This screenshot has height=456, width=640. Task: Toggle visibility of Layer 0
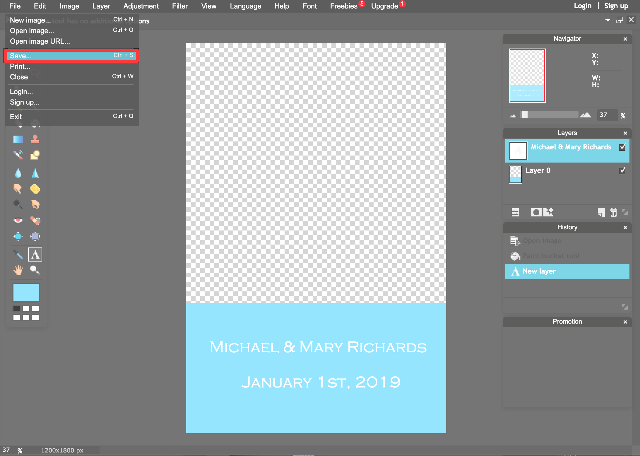pos(622,170)
